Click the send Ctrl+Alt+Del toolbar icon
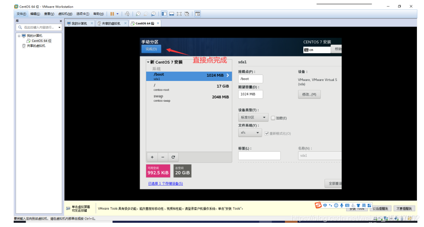Image resolution: width=424 pixels, height=227 pixels. tap(127, 14)
